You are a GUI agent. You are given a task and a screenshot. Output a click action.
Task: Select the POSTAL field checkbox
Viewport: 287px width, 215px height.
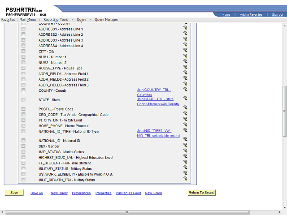pyautogui.click(x=23, y=109)
